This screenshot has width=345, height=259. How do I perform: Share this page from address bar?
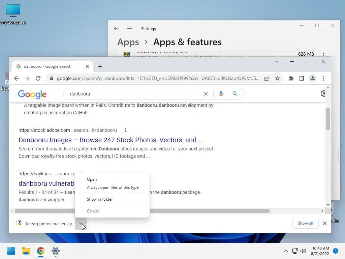coord(267,78)
